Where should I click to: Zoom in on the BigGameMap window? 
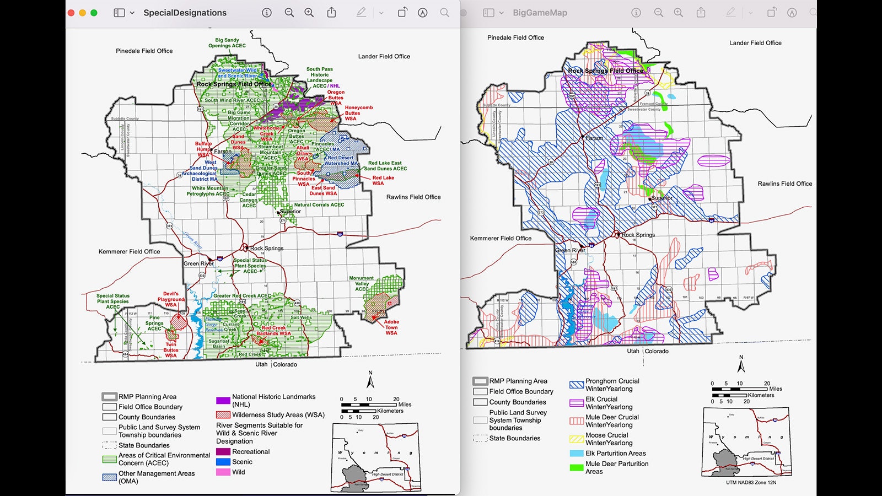click(679, 13)
